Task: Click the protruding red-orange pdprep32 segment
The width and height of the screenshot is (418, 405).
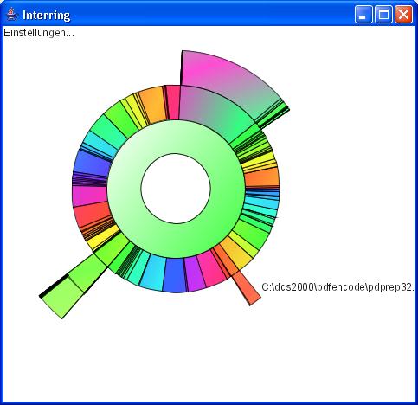Action: coord(247,288)
